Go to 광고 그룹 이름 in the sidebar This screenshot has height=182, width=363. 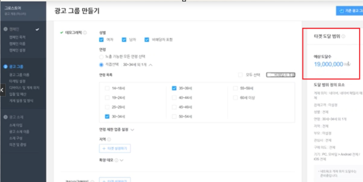(19, 75)
